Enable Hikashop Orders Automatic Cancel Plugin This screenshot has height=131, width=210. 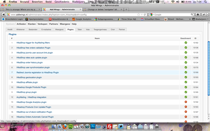pos(186,117)
